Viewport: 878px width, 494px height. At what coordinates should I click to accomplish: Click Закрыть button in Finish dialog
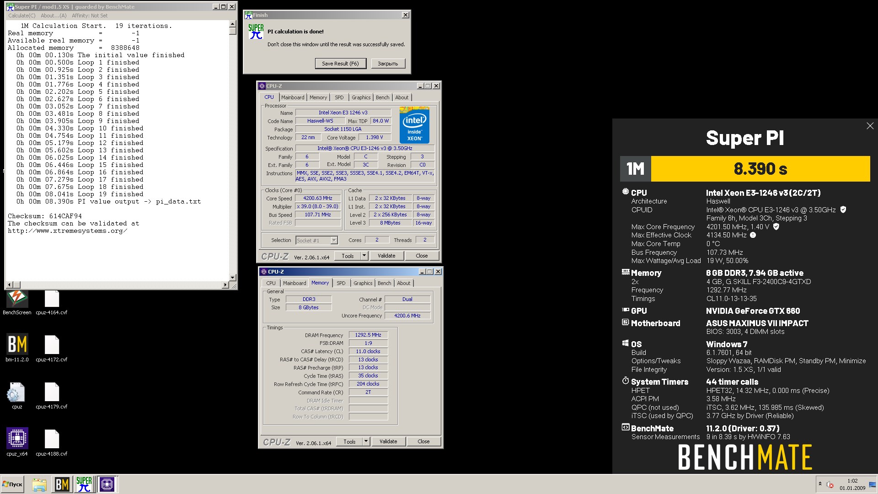click(x=388, y=64)
